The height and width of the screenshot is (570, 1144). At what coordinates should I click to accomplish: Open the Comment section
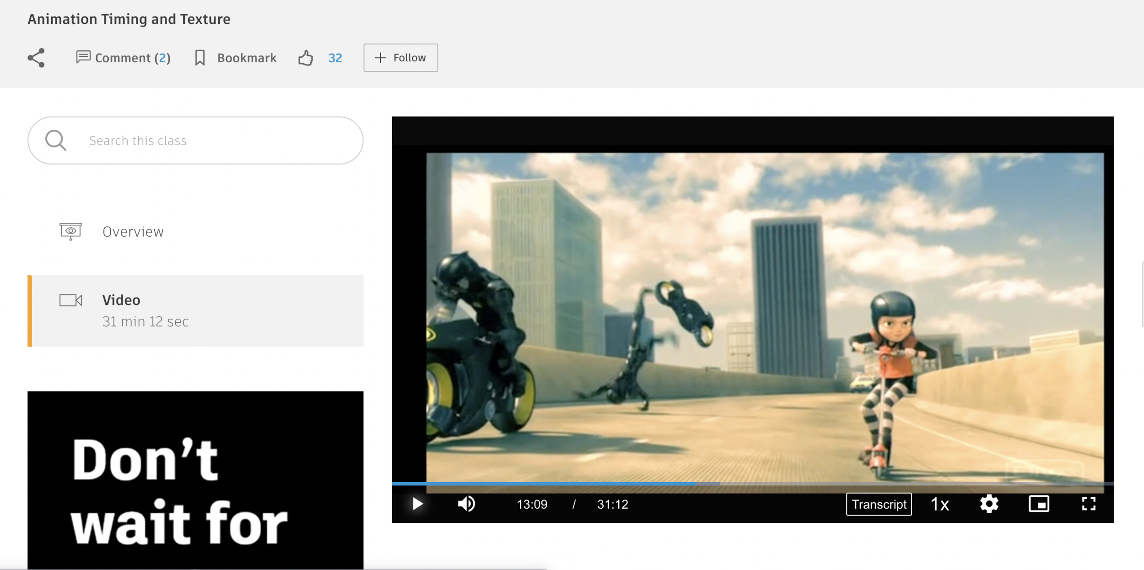click(123, 58)
